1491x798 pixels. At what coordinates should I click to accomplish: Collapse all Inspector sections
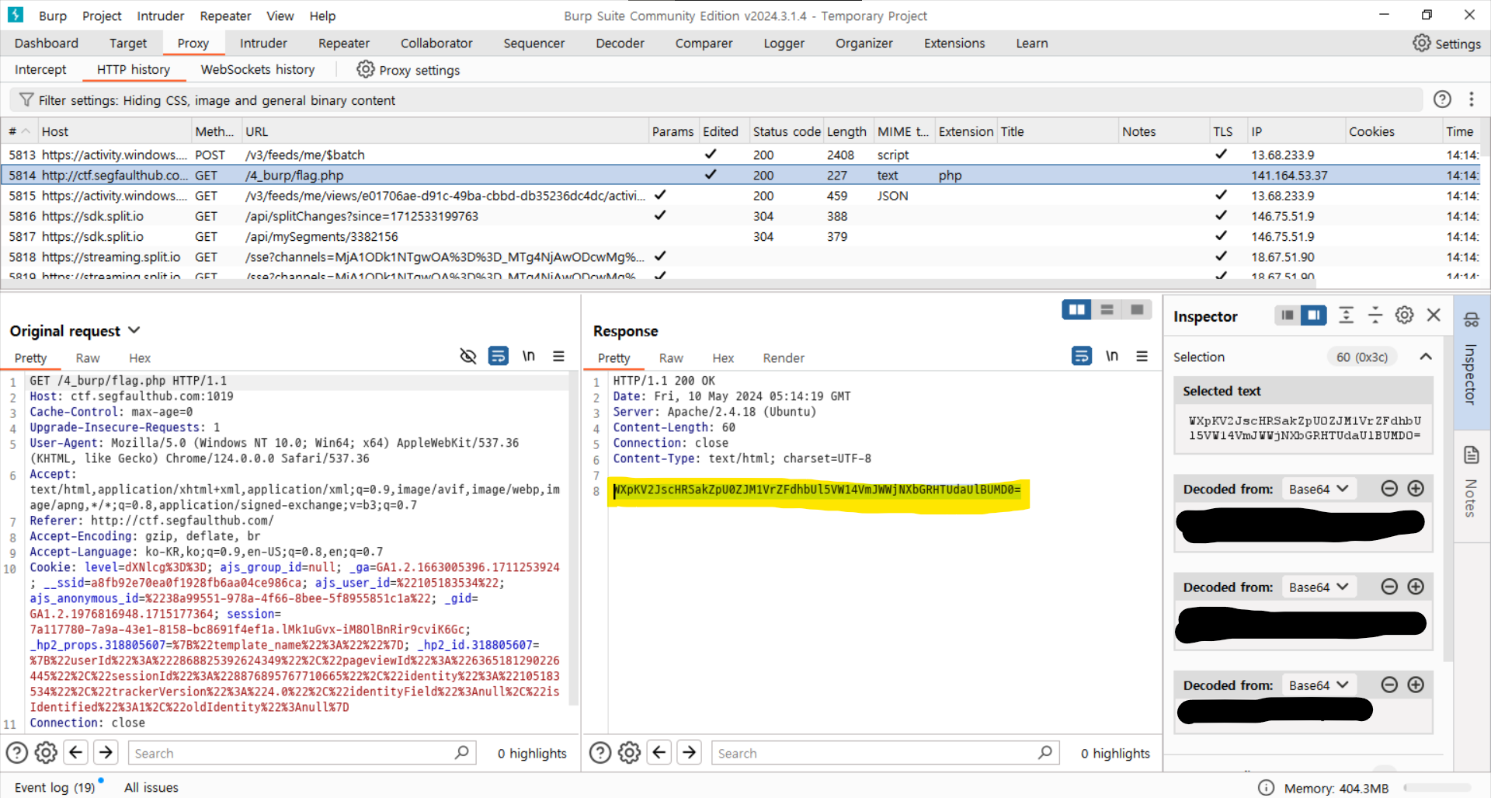click(x=1375, y=315)
